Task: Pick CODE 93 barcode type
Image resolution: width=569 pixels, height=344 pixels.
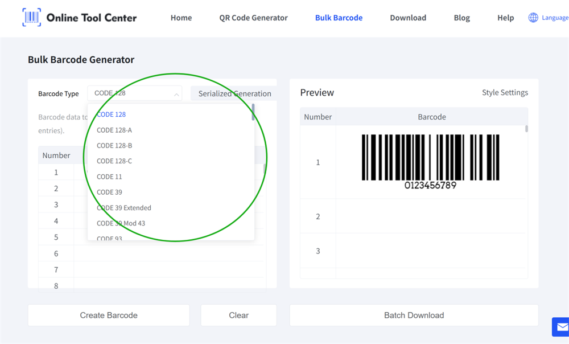Action: [108, 237]
